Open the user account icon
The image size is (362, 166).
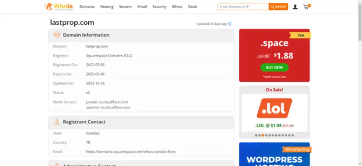(295, 7)
